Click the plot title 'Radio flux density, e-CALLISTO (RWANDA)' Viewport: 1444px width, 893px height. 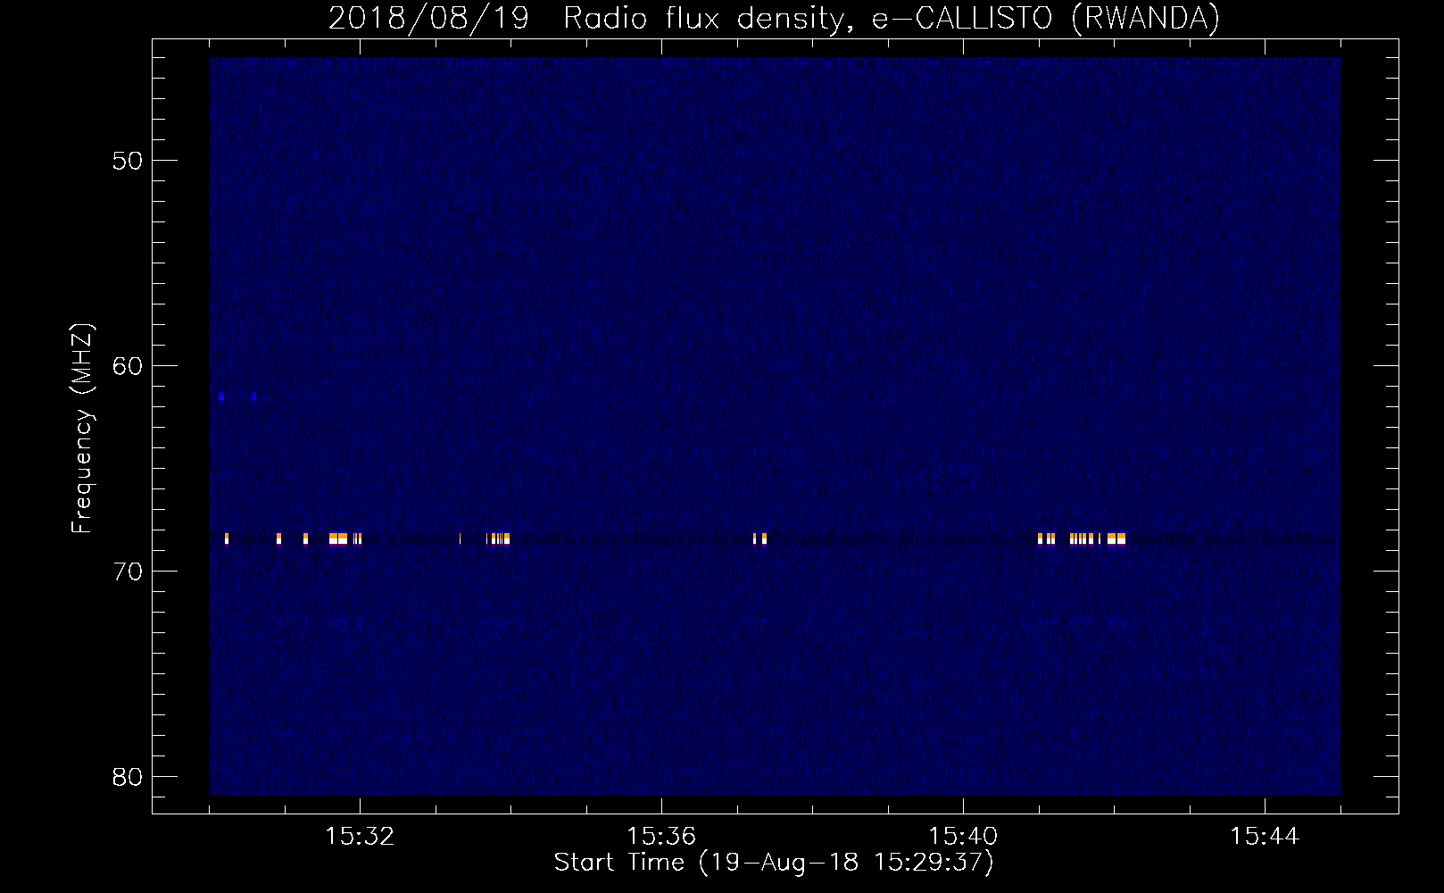tap(892, 18)
